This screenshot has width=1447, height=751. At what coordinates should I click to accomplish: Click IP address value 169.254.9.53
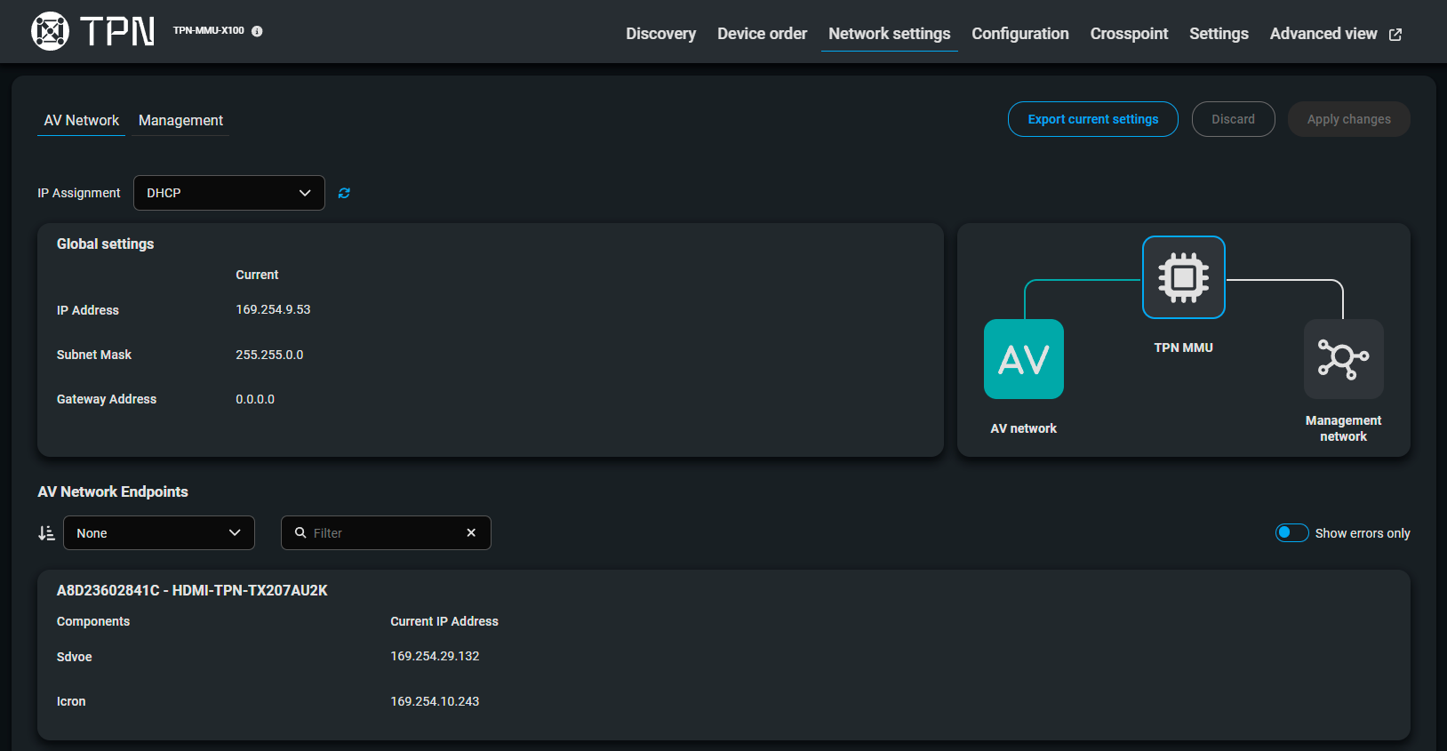[x=273, y=309]
